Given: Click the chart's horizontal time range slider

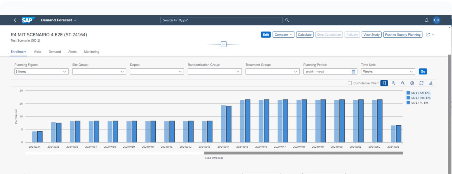Looking at the screenshot, I should tap(303, 153).
